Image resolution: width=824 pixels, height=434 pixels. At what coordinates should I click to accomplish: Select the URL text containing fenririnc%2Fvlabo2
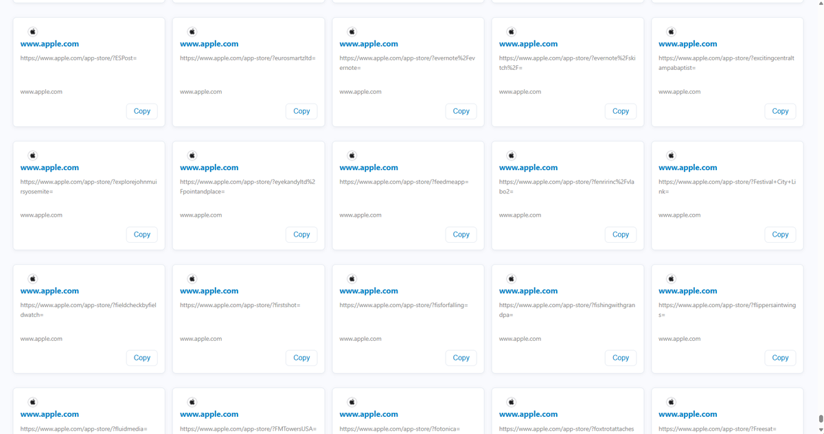point(567,186)
